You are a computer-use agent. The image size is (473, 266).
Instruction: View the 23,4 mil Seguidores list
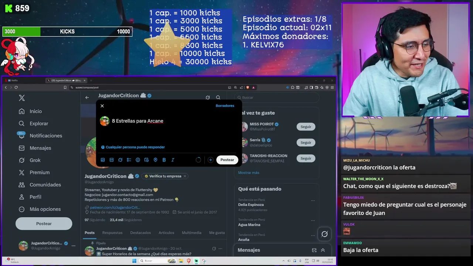pos(126,220)
